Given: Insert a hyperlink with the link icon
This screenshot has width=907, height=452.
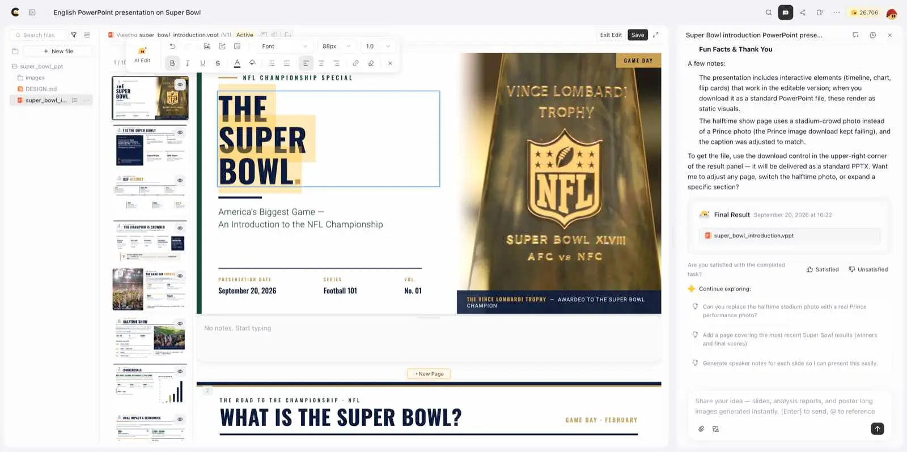Looking at the screenshot, I should click(x=355, y=63).
